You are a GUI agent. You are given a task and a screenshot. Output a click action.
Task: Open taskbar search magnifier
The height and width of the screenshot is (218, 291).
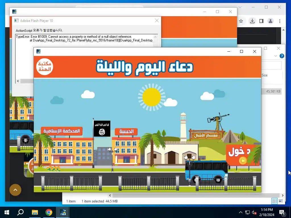pyautogui.click(x=20, y=212)
